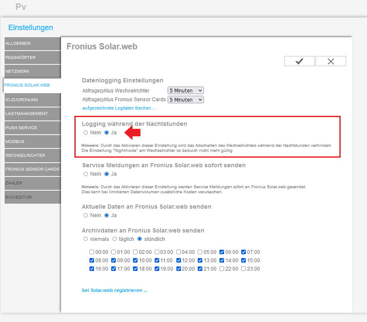The image size is (367, 322).
Task: Click 'bei Solar.web registrieren' link
Action: (x=115, y=290)
